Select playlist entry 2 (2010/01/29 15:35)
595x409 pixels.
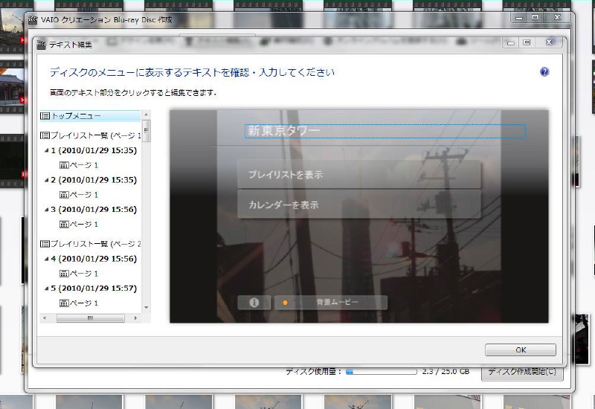94,180
